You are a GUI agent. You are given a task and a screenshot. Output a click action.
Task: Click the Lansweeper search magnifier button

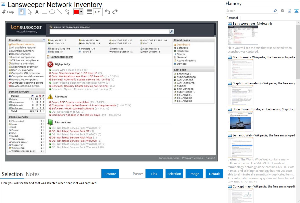tap(172, 31)
